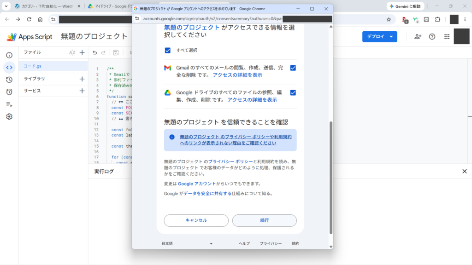The image size is (472, 265).
Task: Open footer プライバシー link
Action: [x=271, y=244]
